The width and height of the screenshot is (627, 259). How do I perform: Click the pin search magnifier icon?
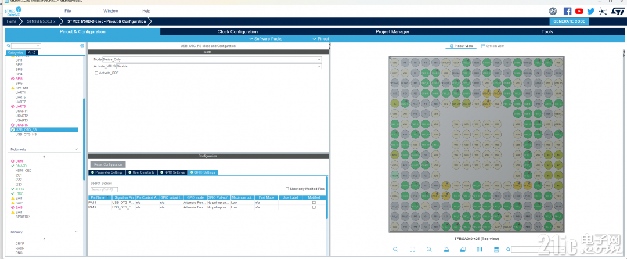click(508, 249)
